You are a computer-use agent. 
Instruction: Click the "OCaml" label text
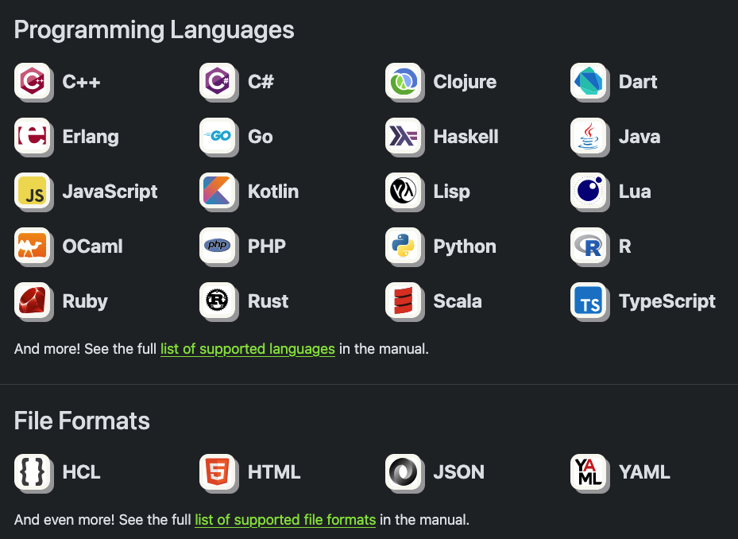point(92,246)
